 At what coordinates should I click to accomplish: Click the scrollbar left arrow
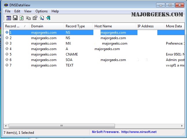pyautogui.click(x=6, y=126)
